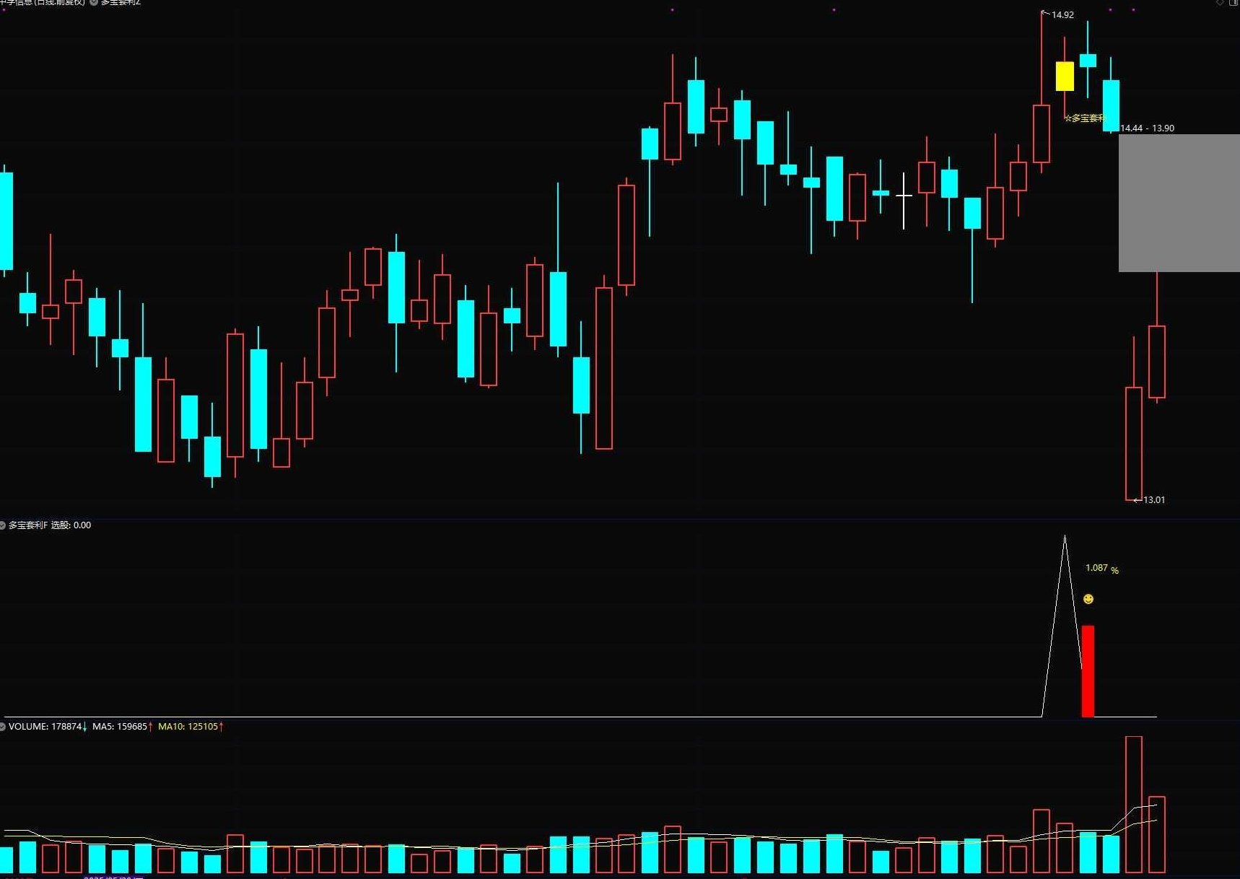Open the VOLUME indicator settings circle
Viewport: 1240px width, 879px height.
point(3,727)
